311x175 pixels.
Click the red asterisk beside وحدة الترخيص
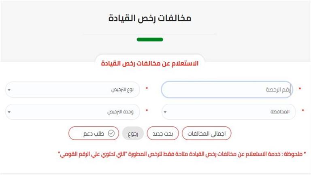point(147,111)
